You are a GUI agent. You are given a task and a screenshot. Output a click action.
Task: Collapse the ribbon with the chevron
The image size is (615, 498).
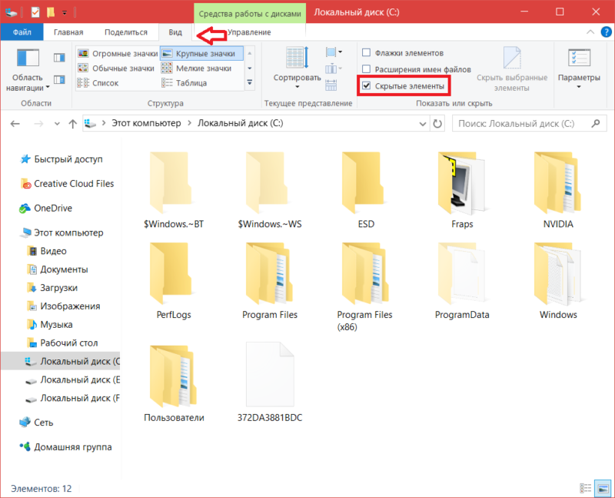[590, 32]
